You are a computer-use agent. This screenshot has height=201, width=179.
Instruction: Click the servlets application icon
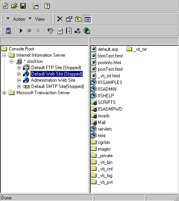[x=94, y=129]
